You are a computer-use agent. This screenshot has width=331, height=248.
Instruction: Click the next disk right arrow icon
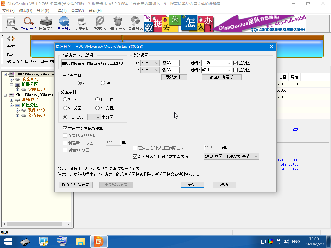click(13, 39)
